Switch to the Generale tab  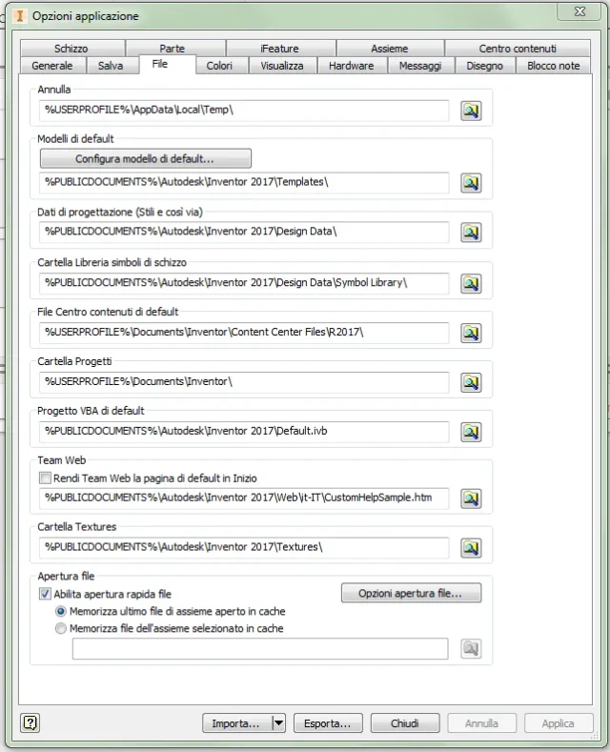coord(52,66)
